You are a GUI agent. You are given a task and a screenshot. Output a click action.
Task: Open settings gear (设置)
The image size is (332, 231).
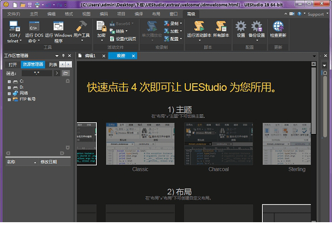point(241,30)
